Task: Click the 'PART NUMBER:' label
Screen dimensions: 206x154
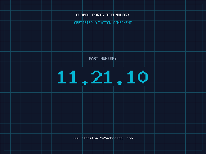Action: tap(102, 59)
